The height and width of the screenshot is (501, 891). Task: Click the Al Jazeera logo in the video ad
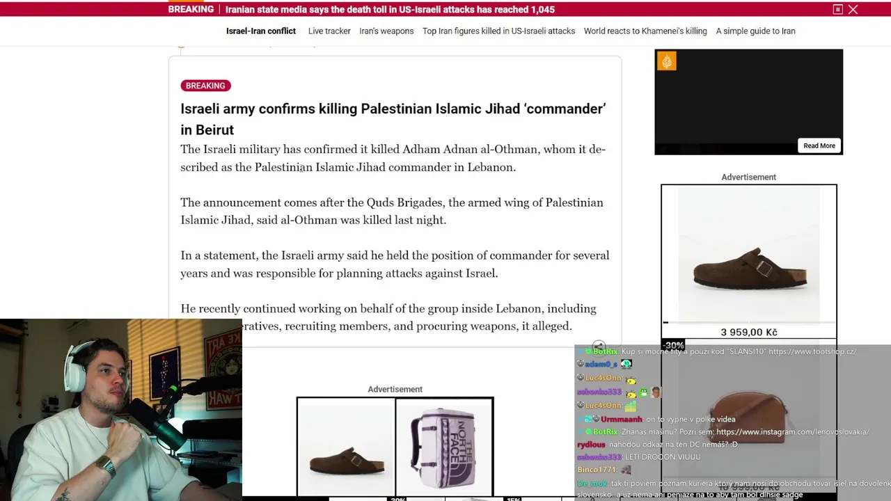tap(666, 61)
